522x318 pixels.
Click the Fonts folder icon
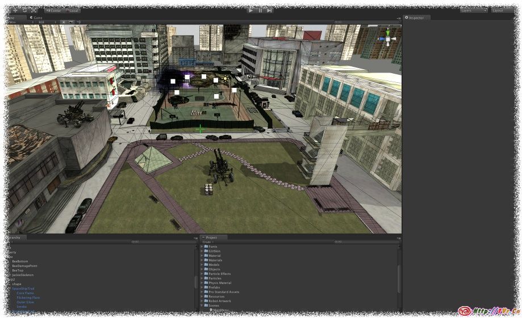pos(206,247)
